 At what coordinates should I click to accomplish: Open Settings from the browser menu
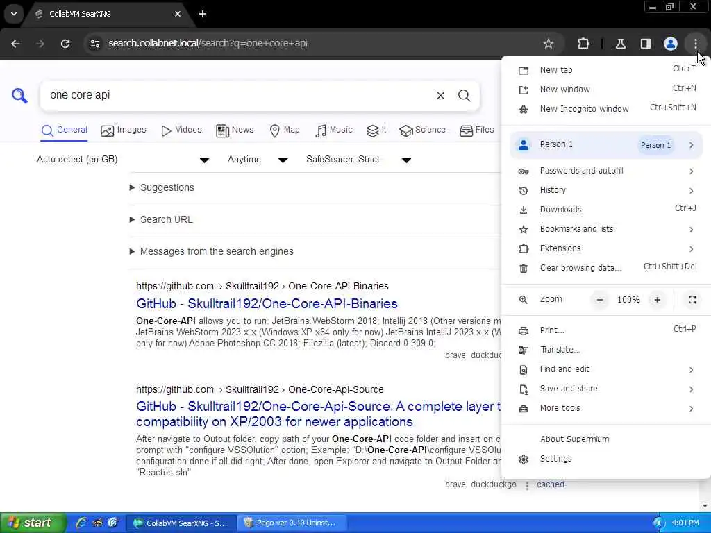[606, 459]
